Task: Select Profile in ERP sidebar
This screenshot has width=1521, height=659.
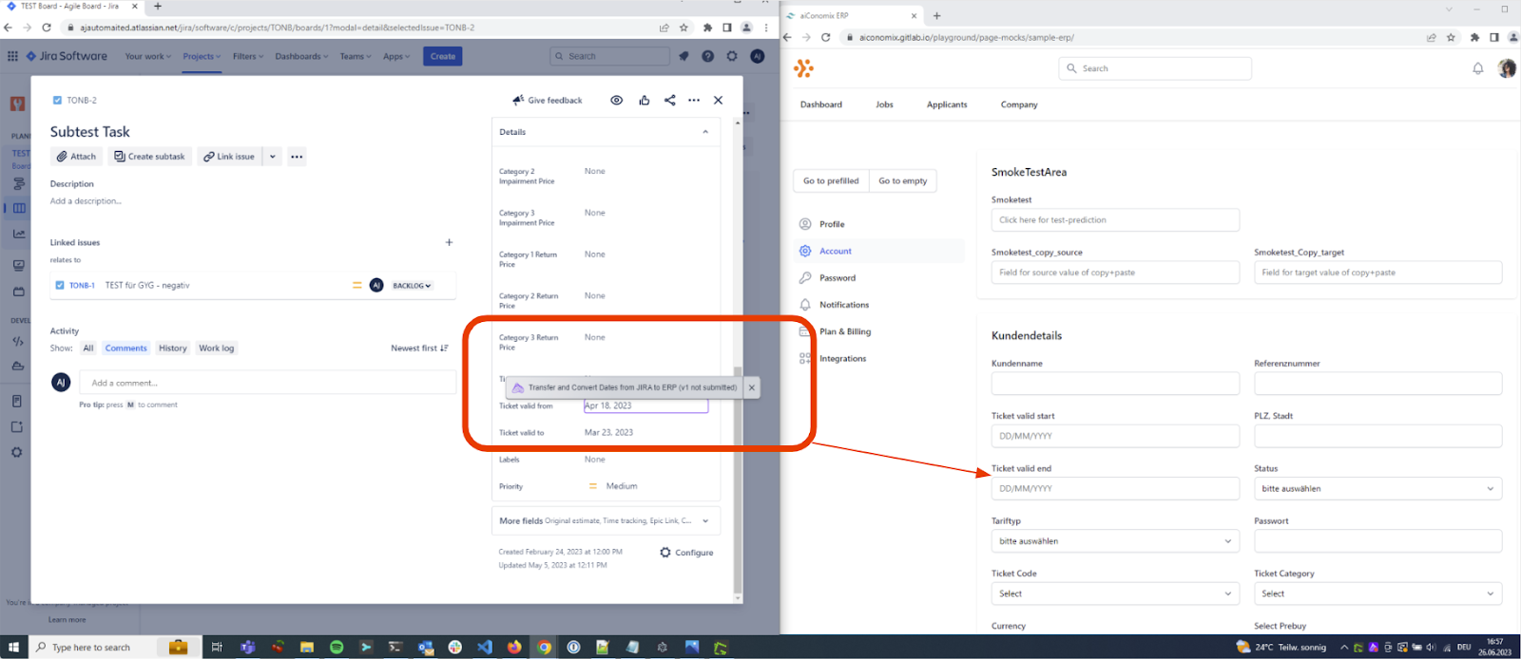Action: click(x=832, y=224)
